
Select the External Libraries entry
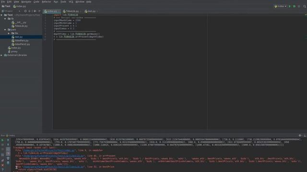15,55
